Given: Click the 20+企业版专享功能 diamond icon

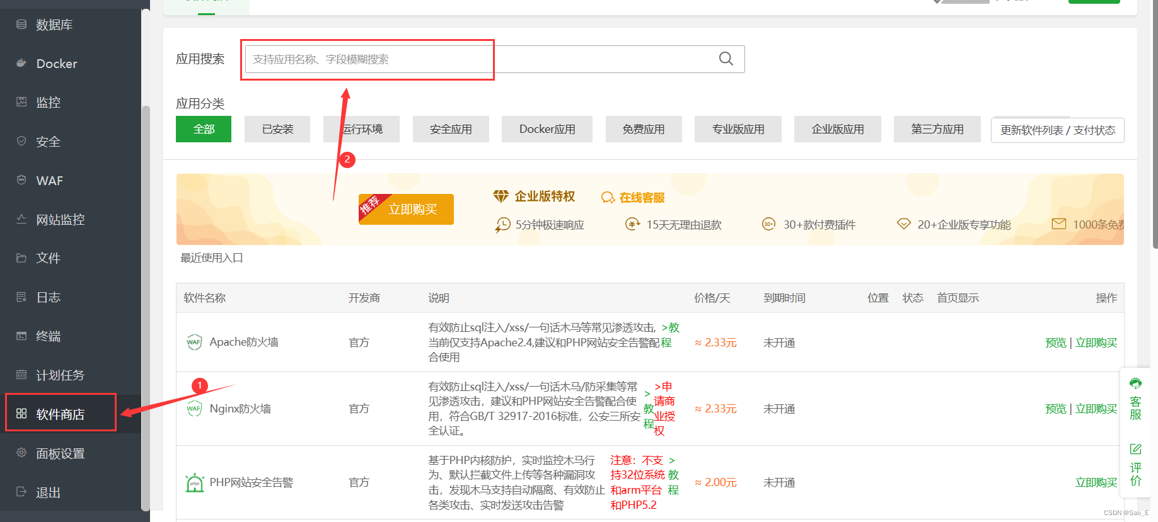Looking at the screenshot, I should point(903,224).
